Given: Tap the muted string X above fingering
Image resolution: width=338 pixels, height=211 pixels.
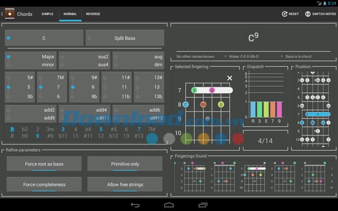Looking at the screenshot, I should pos(230,78).
